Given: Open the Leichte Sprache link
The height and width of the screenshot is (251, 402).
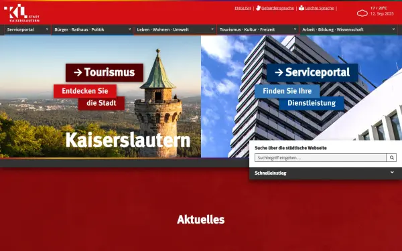Looking at the screenshot, I should [320, 8].
